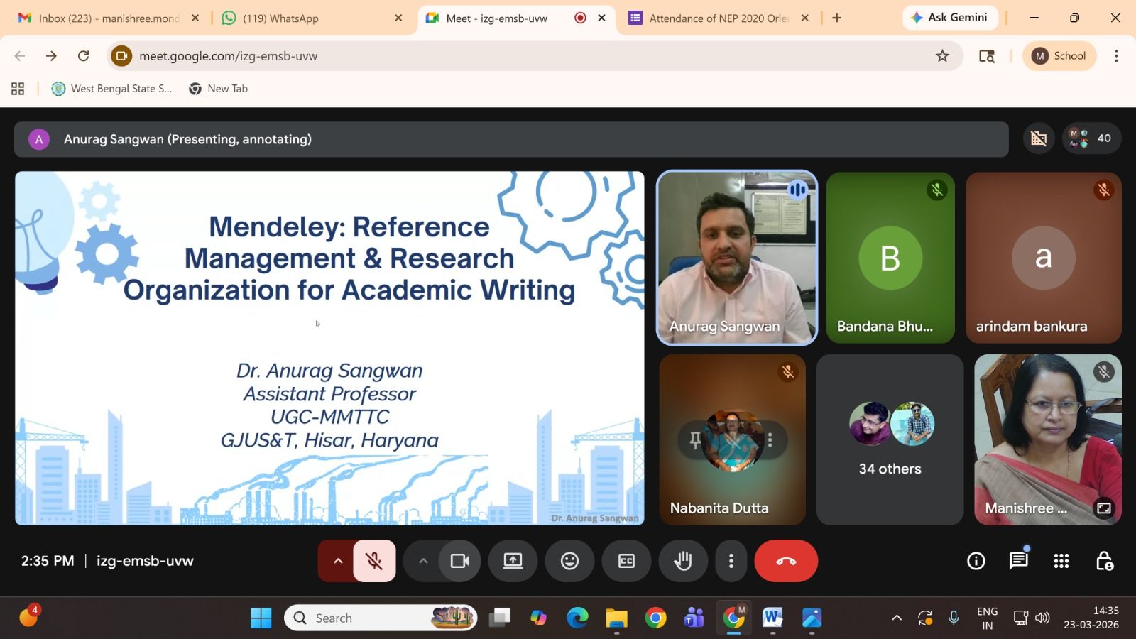1136x639 pixels.
Task: Pin Nabanita Dutta's video tile
Action: [695, 440]
